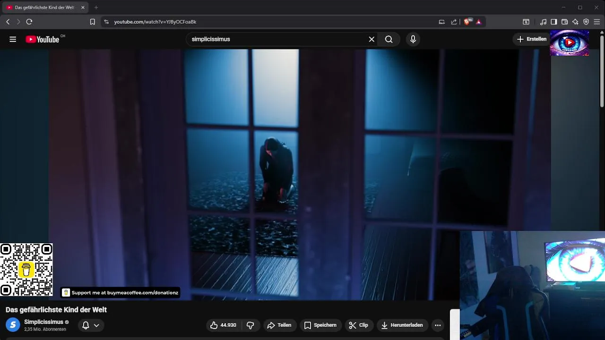Open the Teilen share dialog

click(x=279, y=325)
